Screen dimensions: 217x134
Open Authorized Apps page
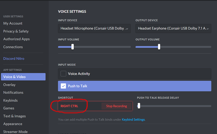pos(17,39)
